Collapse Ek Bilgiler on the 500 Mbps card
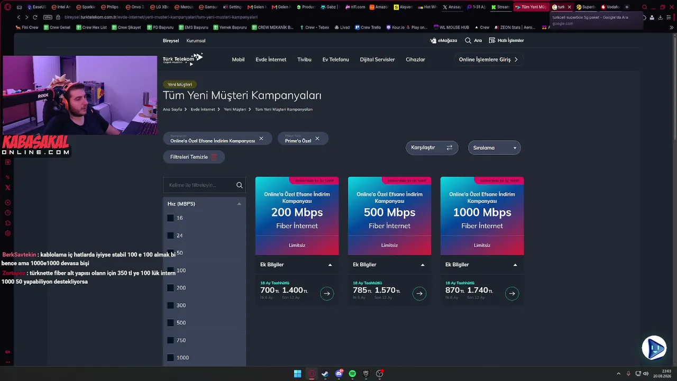This screenshot has width=677, height=381. 423,265
